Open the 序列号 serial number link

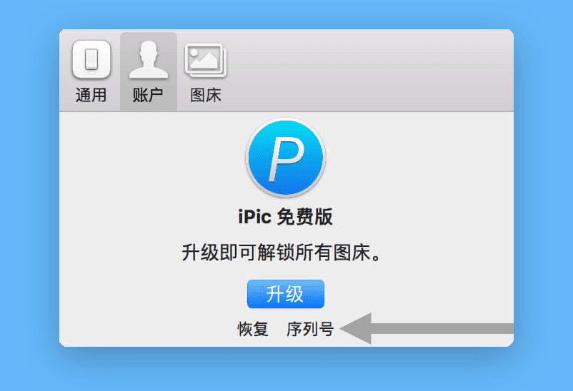[309, 329]
